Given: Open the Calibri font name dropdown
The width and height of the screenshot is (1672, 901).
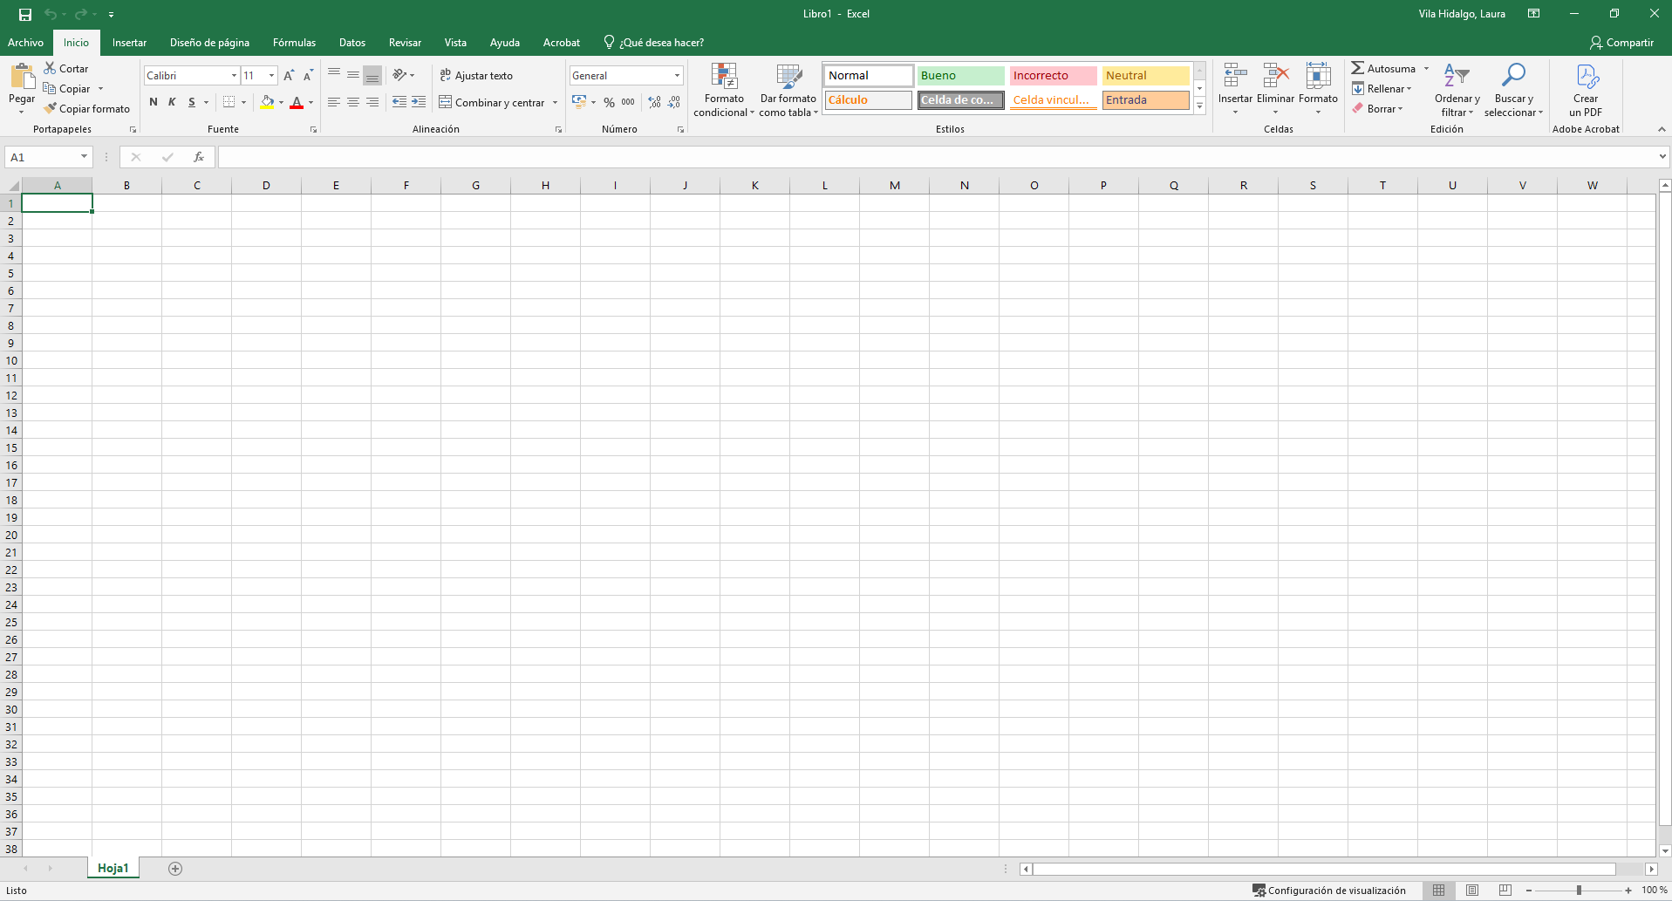Looking at the screenshot, I should pyautogui.click(x=234, y=76).
